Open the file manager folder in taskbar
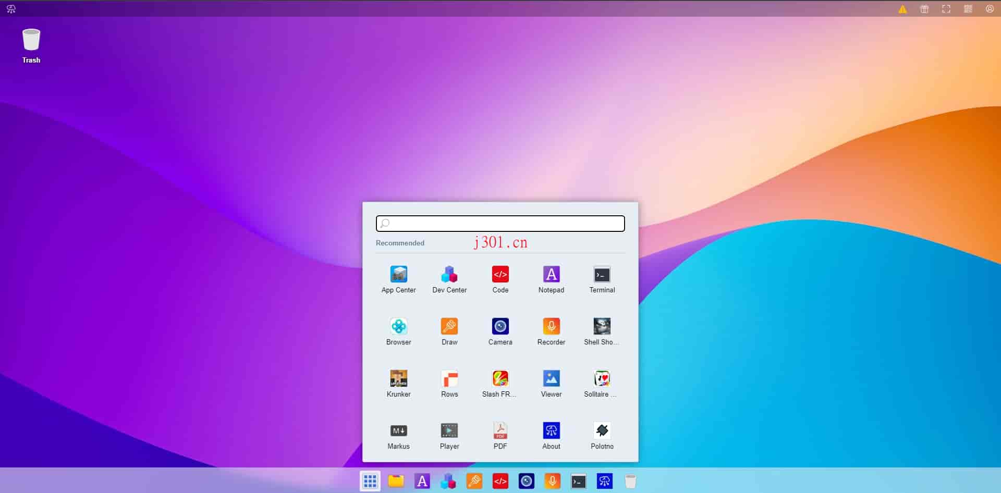Image resolution: width=1001 pixels, height=493 pixels. (396, 481)
